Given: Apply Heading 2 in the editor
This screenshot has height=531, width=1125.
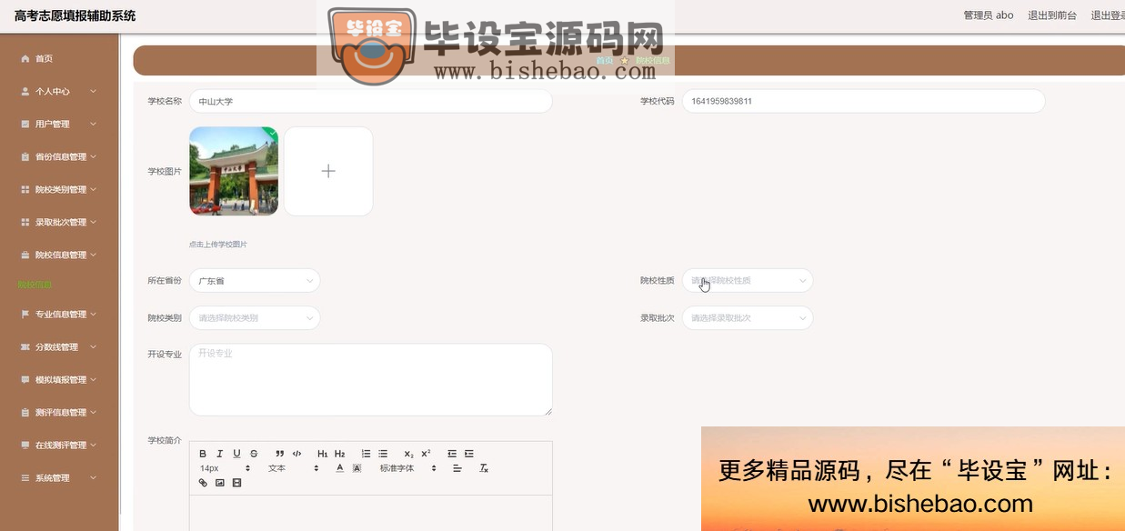Looking at the screenshot, I should (x=339, y=454).
